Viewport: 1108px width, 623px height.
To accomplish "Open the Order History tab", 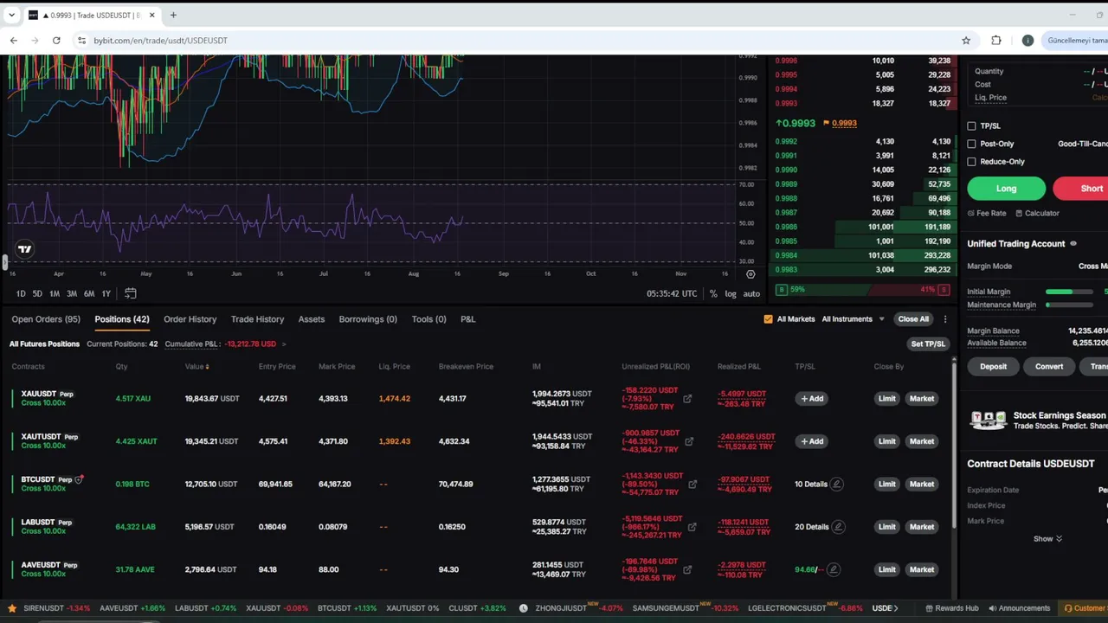I will click(190, 319).
